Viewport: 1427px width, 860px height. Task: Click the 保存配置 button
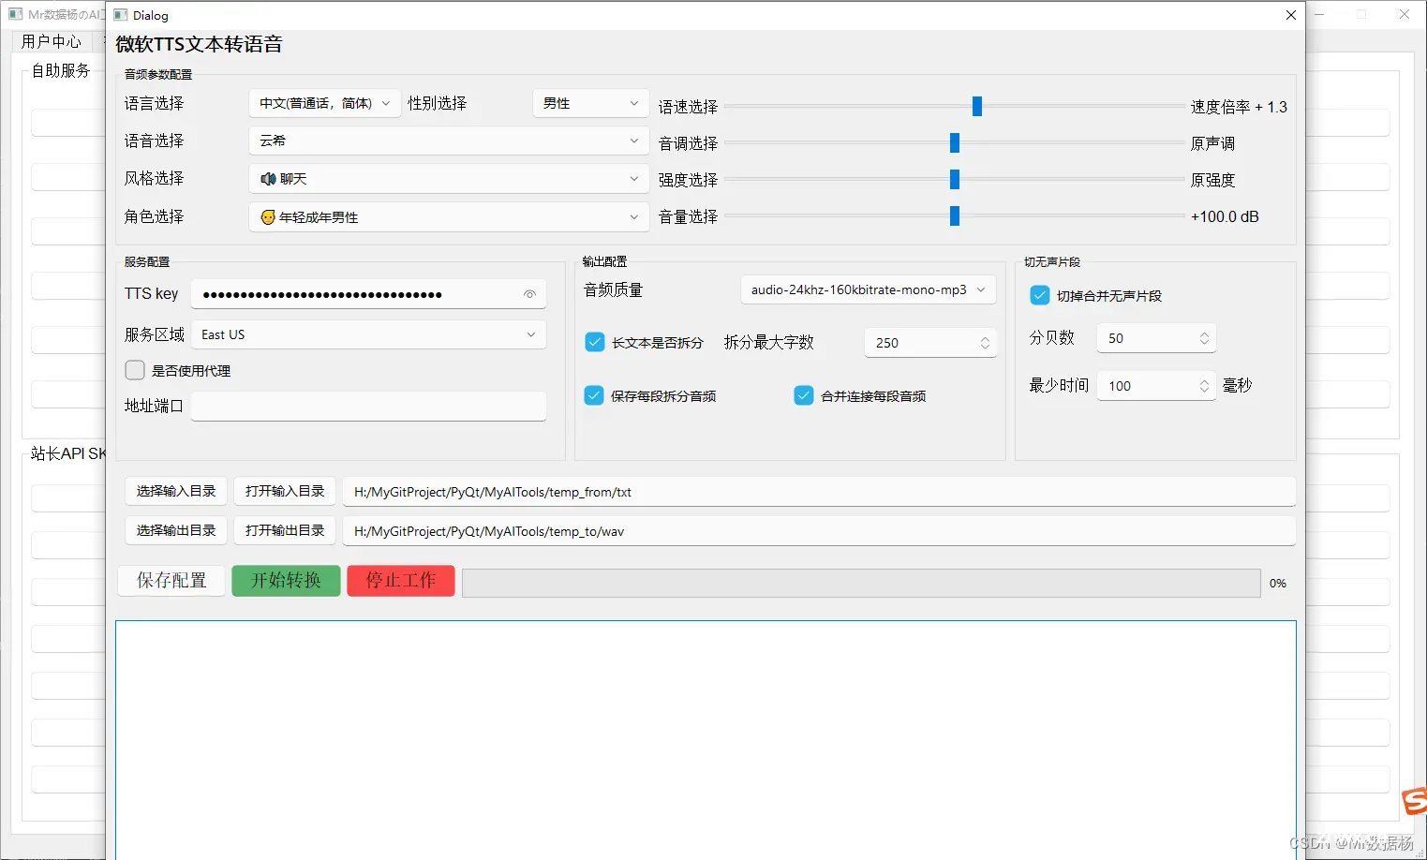(171, 581)
